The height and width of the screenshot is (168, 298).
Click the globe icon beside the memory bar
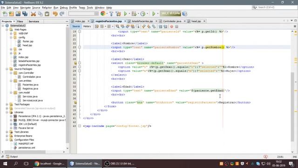point(184,14)
